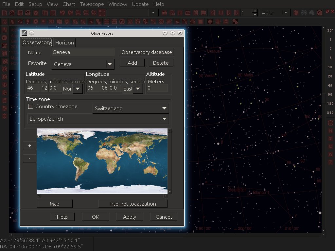This screenshot has height=251, width=335.
Task: Click the observatory Name input field
Action: [83, 52]
